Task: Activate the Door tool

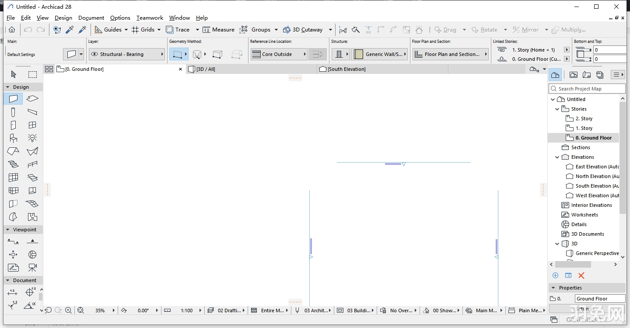Action: coord(13,125)
